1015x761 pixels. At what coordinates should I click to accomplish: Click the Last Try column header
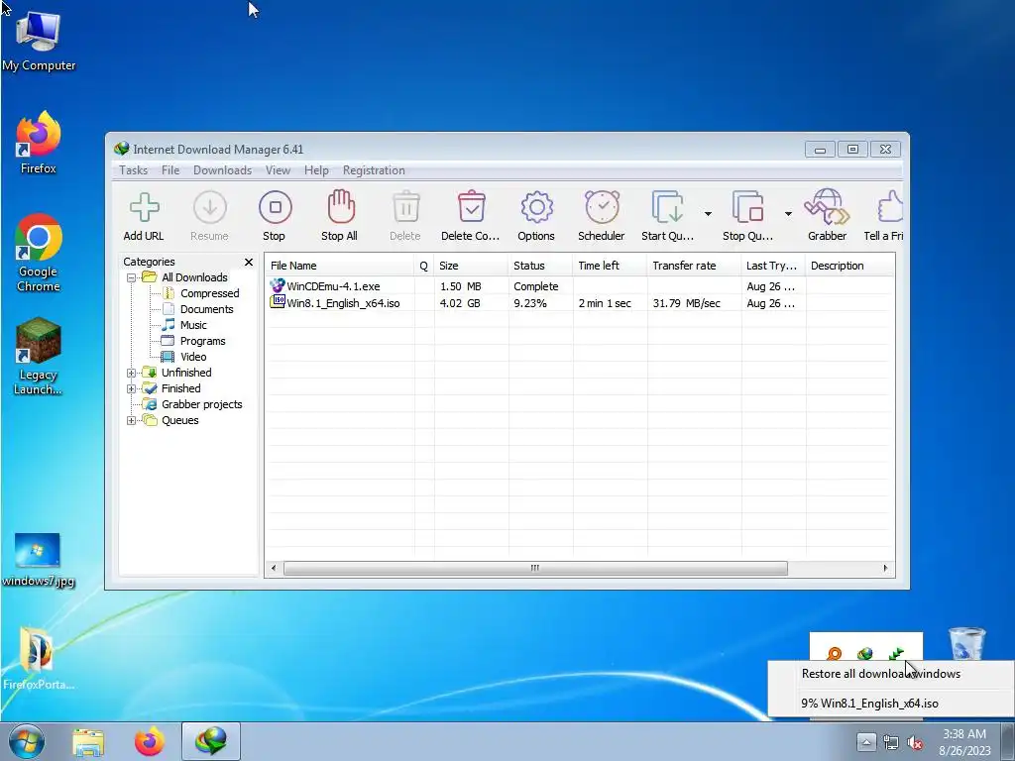773,266
